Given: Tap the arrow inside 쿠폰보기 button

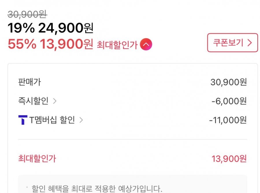Looking at the screenshot, I should (250, 43).
